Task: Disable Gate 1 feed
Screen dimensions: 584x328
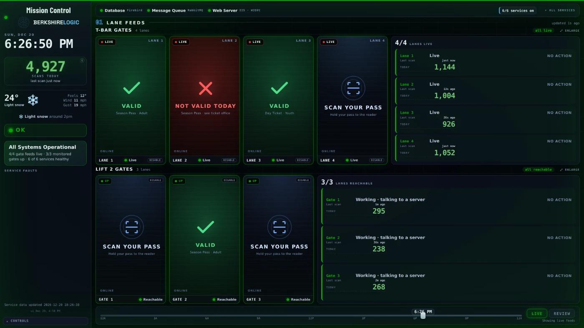Action: (x=156, y=180)
